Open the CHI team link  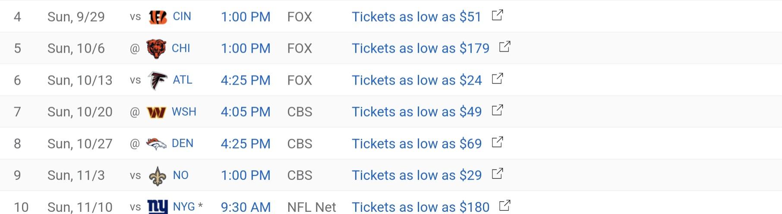(181, 48)
